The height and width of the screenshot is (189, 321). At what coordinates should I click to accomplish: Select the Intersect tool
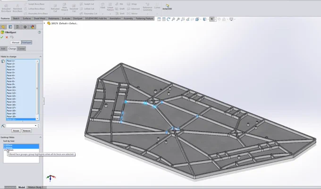[x=133, y=9]
